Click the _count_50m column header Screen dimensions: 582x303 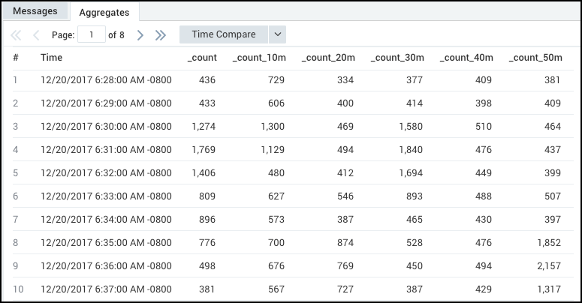[x=535, y=58]
